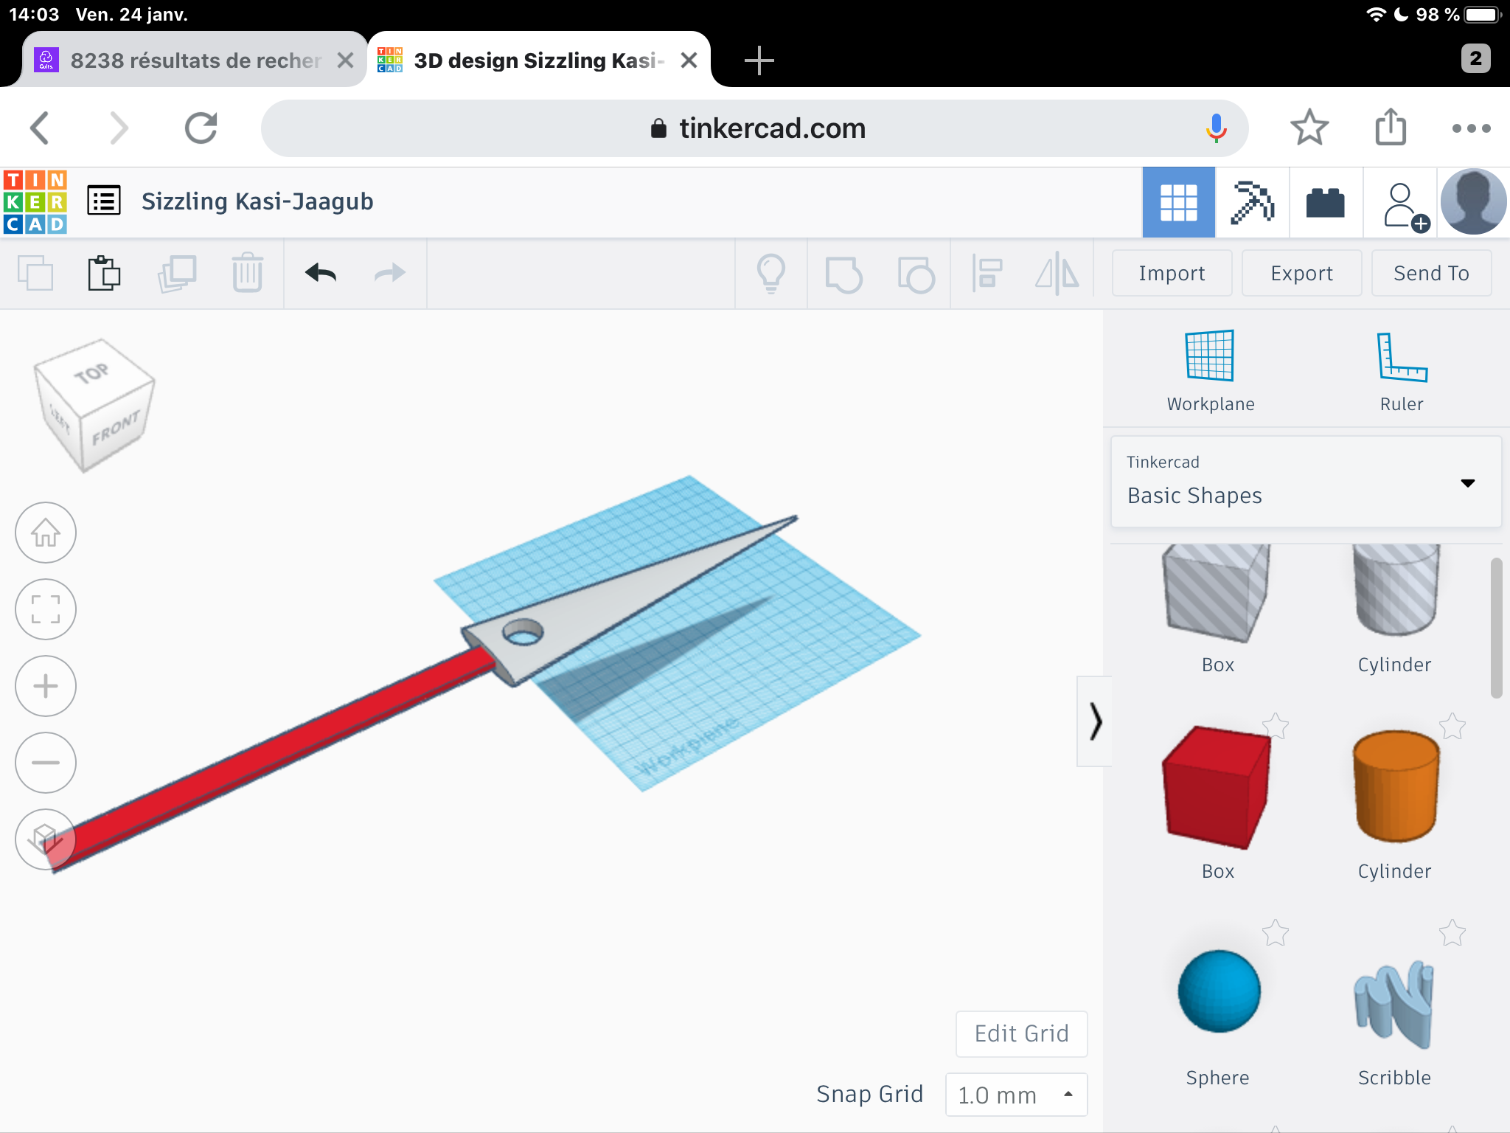Click the zoom in plus button
This screenshot has height=1133, width=1510.
46,686
